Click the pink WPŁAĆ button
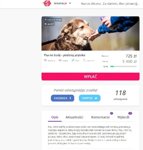This screenshot has height=150, width=143. tap(91, 76)
